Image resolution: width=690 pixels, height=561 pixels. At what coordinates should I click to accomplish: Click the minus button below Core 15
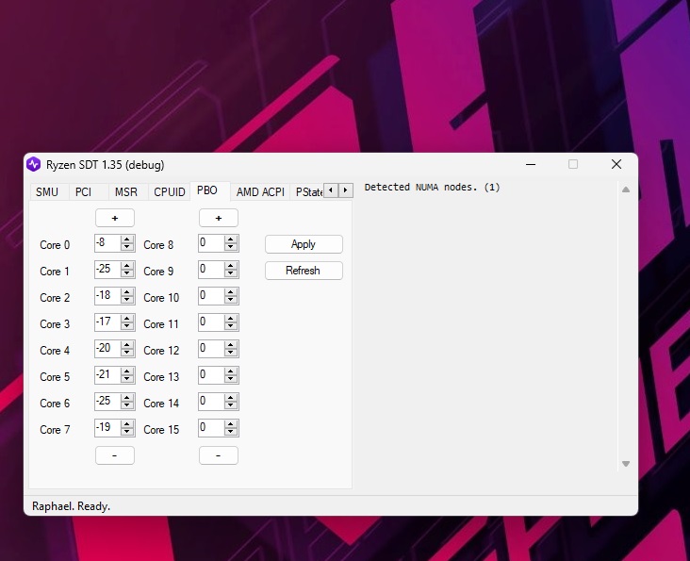coord(219,455)
